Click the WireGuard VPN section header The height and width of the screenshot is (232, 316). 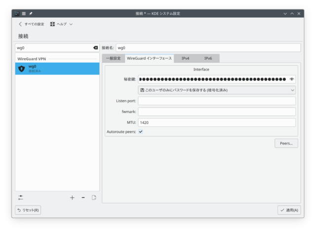click(32, 59)
